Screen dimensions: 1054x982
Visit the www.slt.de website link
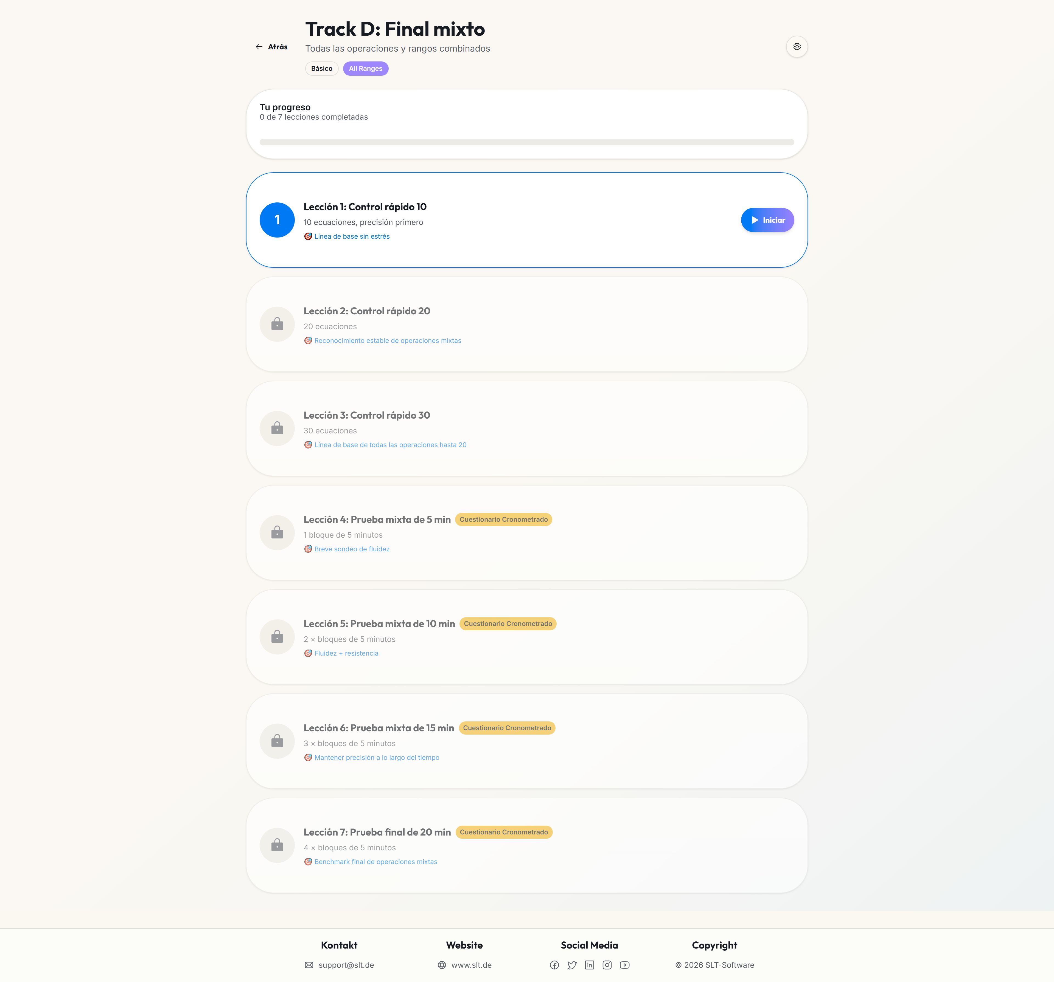(x=464, y=965)
